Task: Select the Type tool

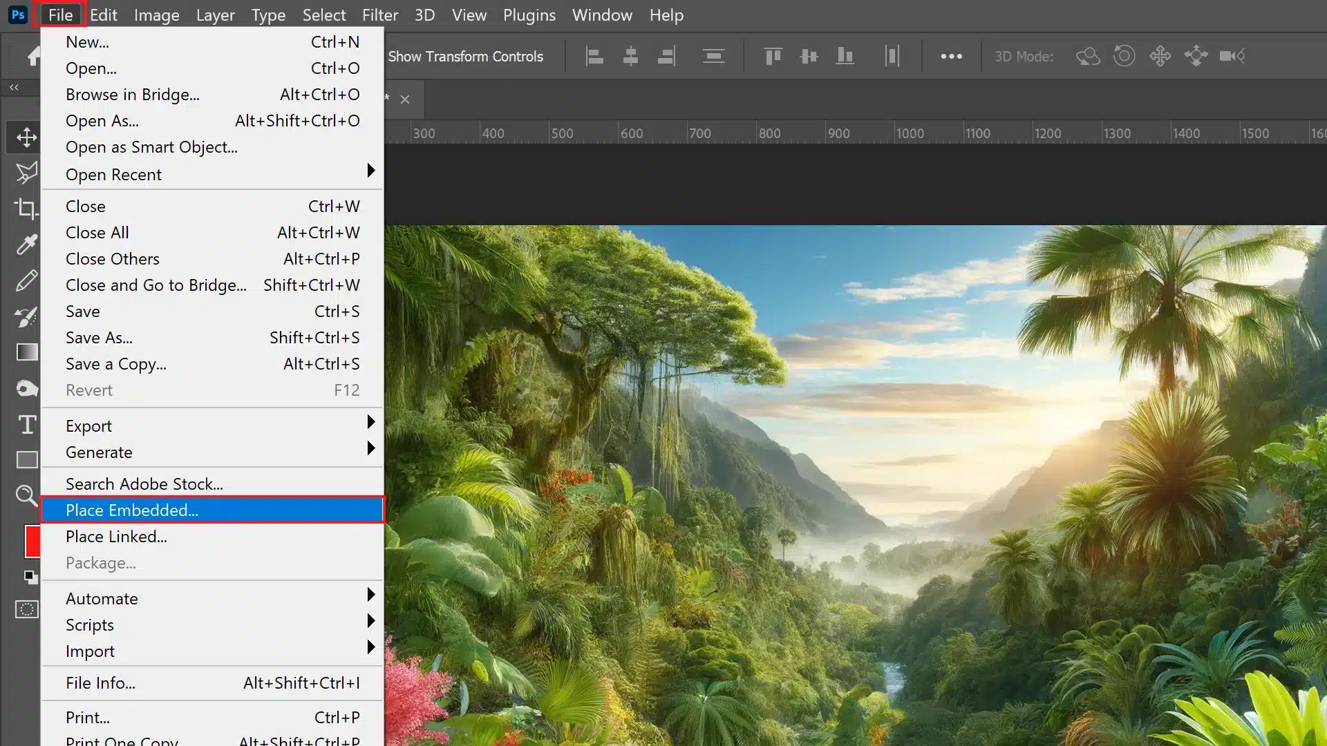Action: tap(26, 424)
